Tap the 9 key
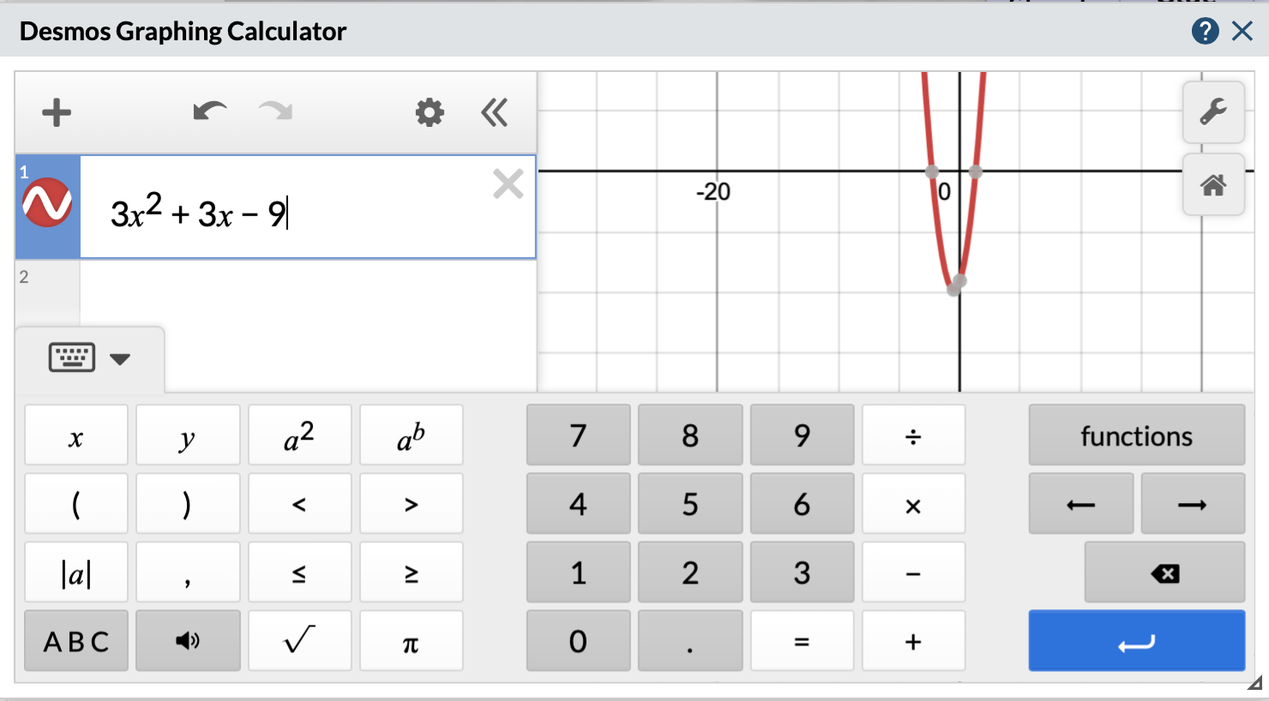 (x=803, y=435)
